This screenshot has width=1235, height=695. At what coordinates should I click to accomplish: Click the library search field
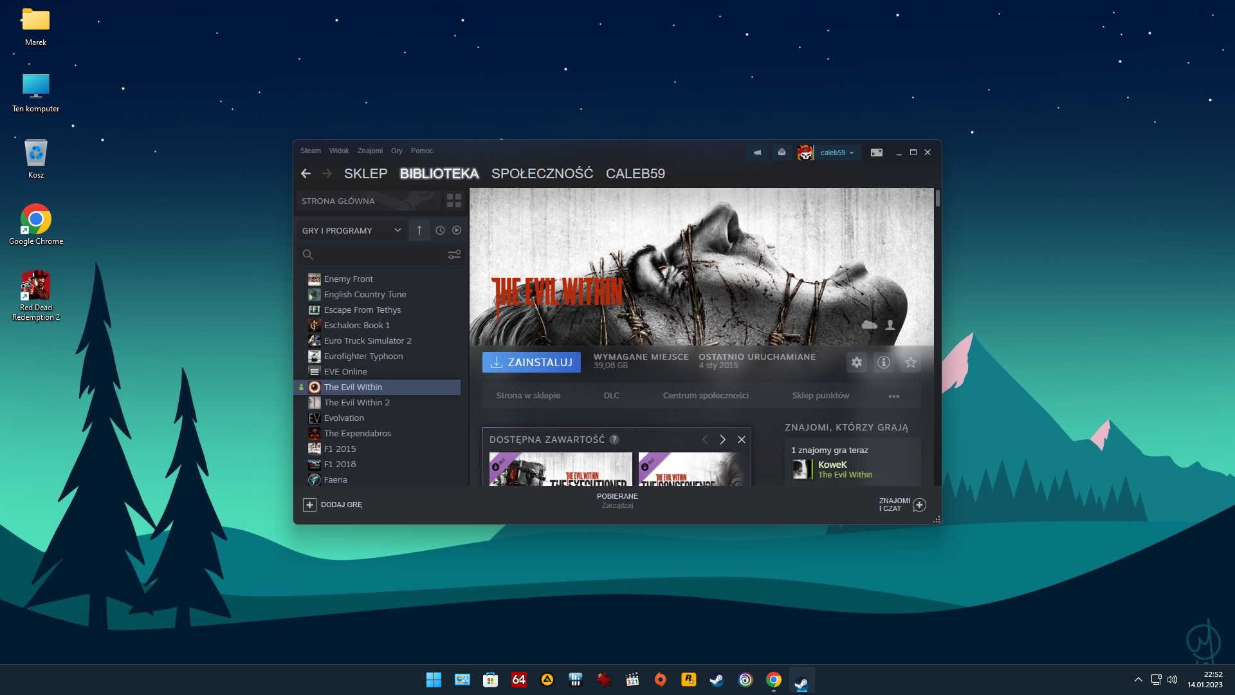[x=373, y=255]
